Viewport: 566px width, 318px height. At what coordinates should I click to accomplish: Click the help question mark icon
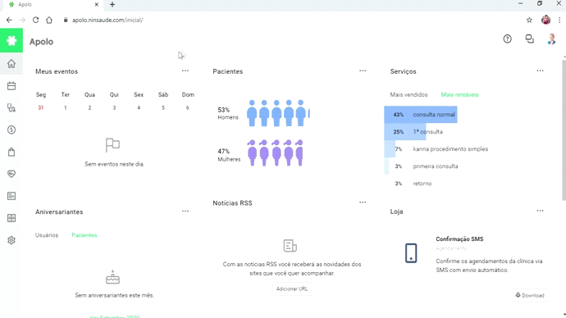tap(507, 39)
